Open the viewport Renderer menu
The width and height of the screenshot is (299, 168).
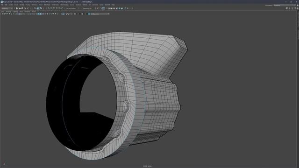(27, 12)
